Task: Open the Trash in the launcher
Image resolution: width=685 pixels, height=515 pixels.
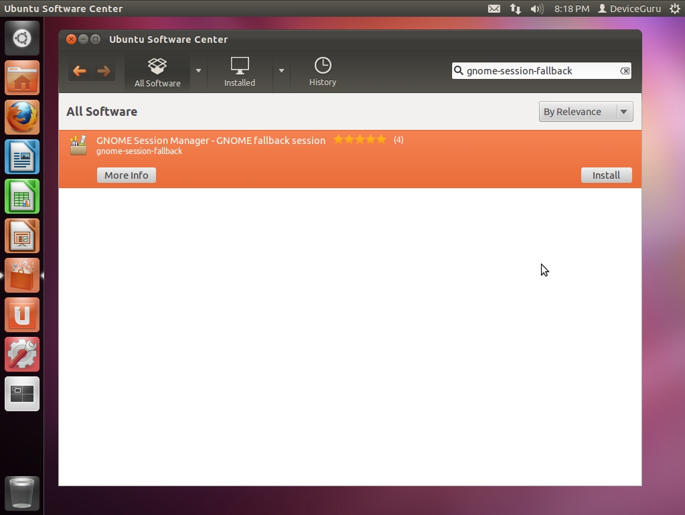Action: pos(22,494)
